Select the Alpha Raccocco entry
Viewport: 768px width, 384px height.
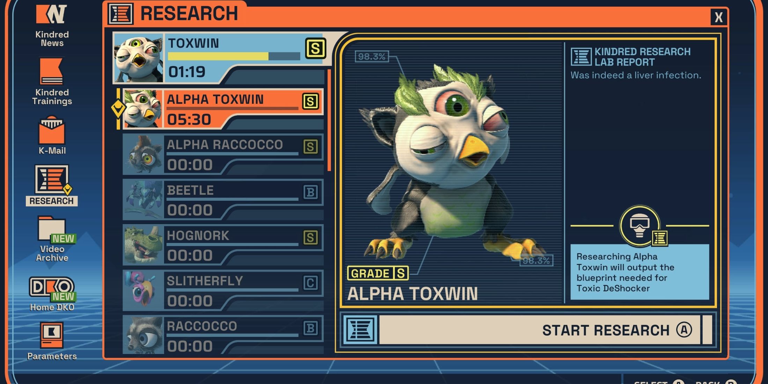(223, 154)
